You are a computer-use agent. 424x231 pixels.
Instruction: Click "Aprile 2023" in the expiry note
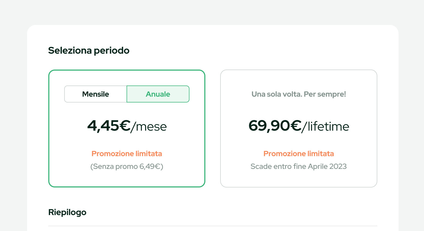(x=327, y=166)
